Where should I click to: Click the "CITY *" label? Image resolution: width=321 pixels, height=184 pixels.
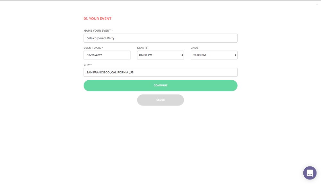[x=88, y=65]
